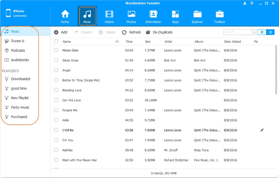This screenshot has height=178, width=279.
Task: Sort by the Artist column header
Action: pos(168,42)
